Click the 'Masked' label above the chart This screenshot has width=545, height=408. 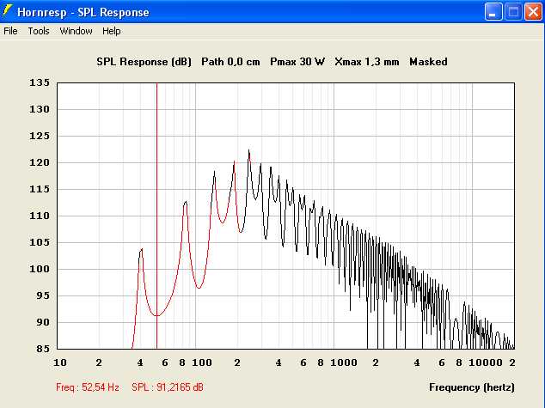tap(428, 62)
